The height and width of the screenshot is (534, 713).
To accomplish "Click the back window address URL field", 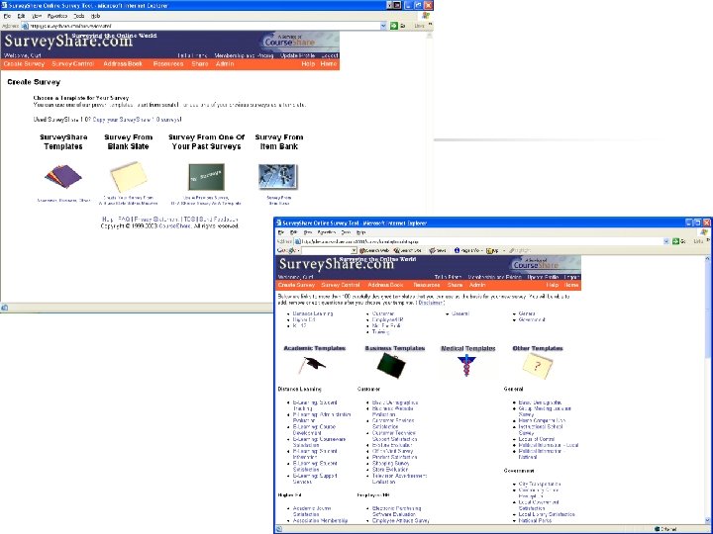I will tap(200, 26).
